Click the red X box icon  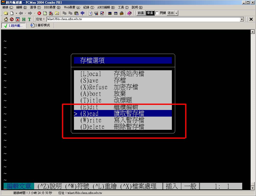pos(18,19)
